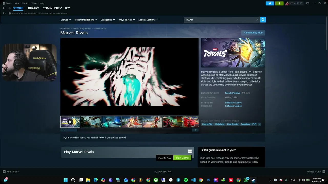Open Telegram from the taskbar

178,180
